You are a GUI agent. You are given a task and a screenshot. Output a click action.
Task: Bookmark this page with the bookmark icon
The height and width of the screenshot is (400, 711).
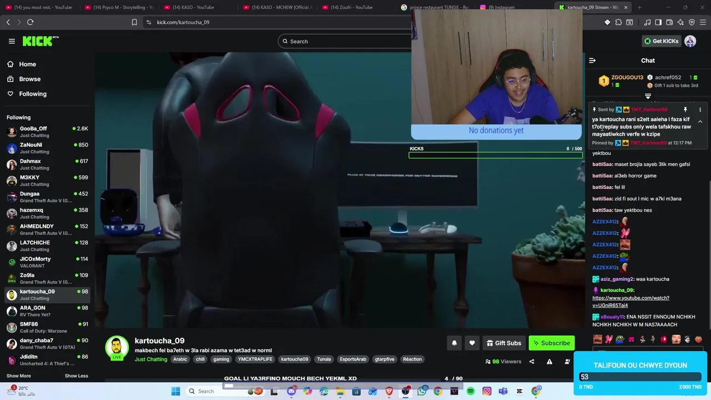click(134, 22)
